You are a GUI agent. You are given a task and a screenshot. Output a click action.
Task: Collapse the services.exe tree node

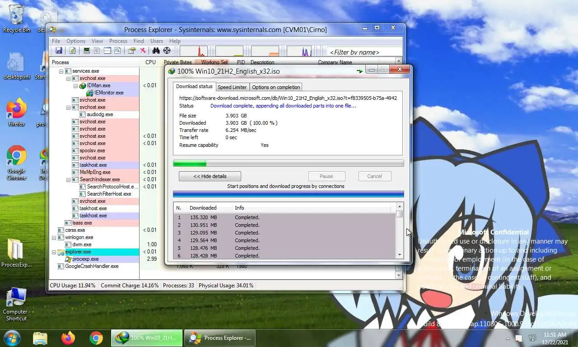click(x=61, y=71)
